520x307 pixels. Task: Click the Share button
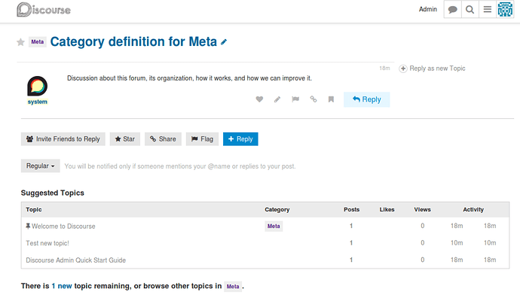tap(163, 139)
